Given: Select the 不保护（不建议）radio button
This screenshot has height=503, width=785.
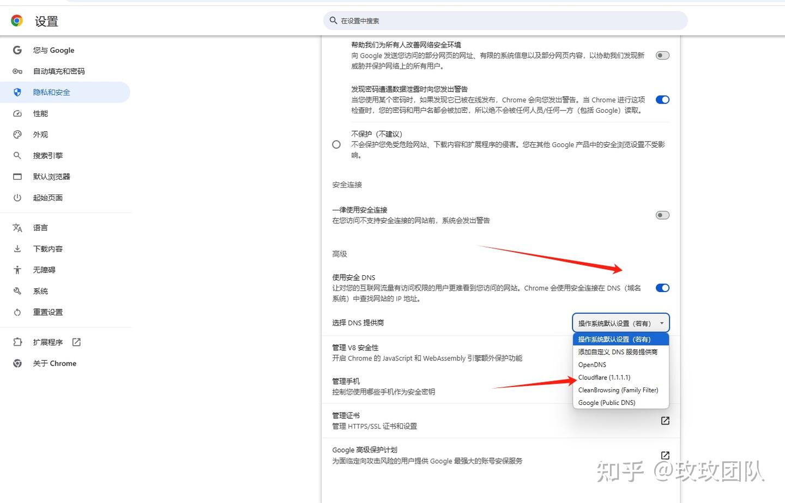Looking at the screenshot, I should [336, 144].
